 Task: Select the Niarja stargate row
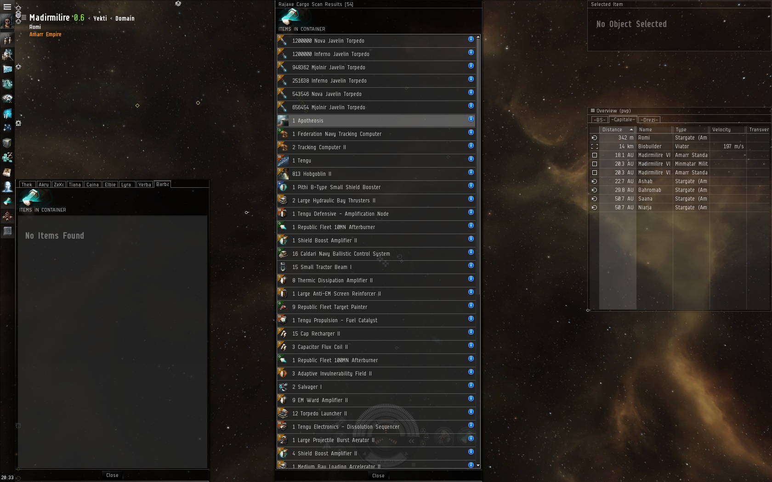tap(680, 207)
